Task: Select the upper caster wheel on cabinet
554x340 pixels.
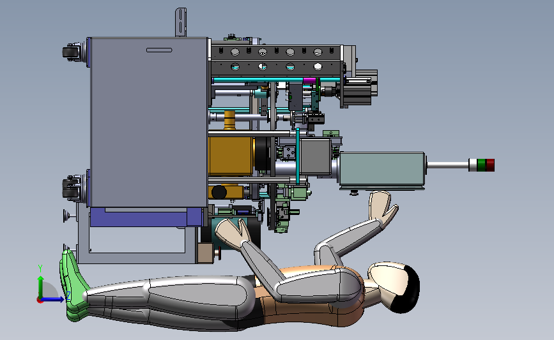Action: [71, 52]
